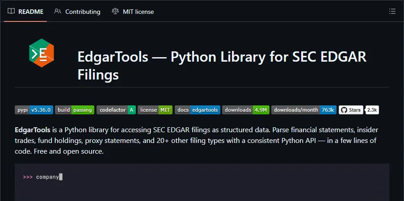Image resolution: width=404 pixels, height=201 pixels.
Task: Open the pypi v5.36.0 badge
Action: 34,110
